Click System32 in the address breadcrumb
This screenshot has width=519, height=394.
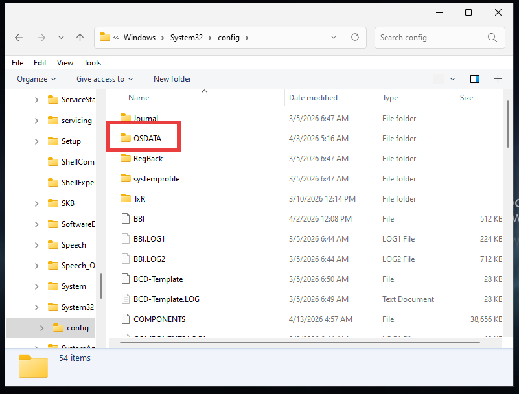pyautogui.click(x=187, y=38)
